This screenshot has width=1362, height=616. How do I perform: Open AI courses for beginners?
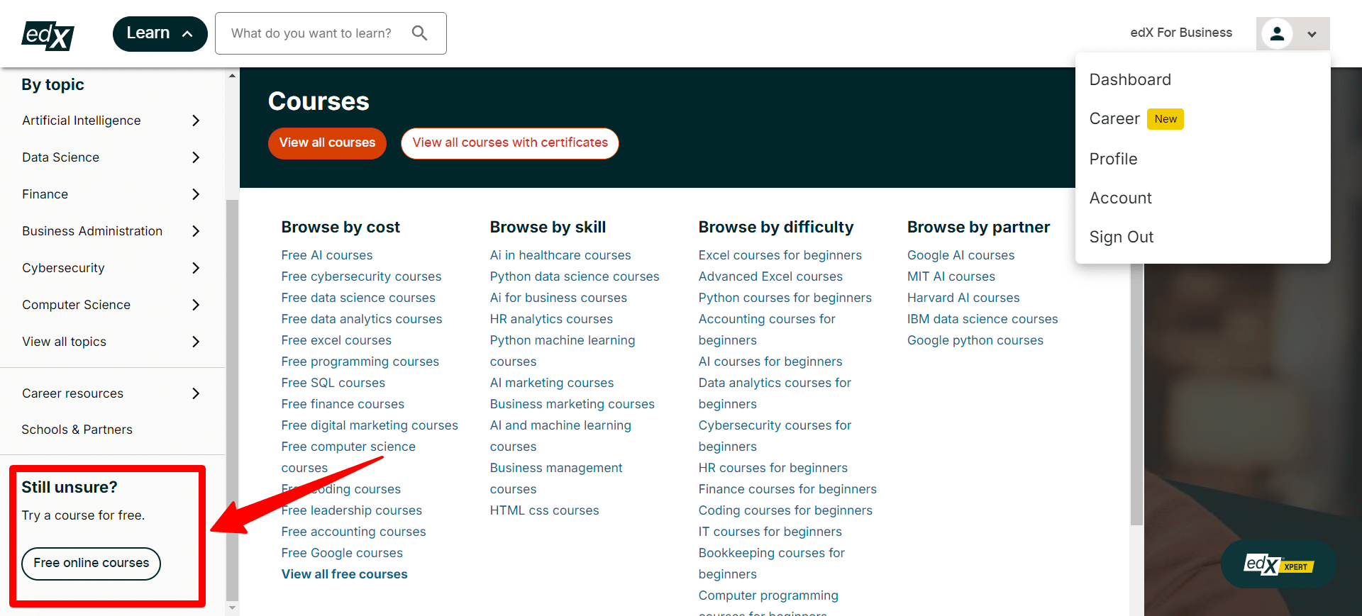[x=770, y=362]
